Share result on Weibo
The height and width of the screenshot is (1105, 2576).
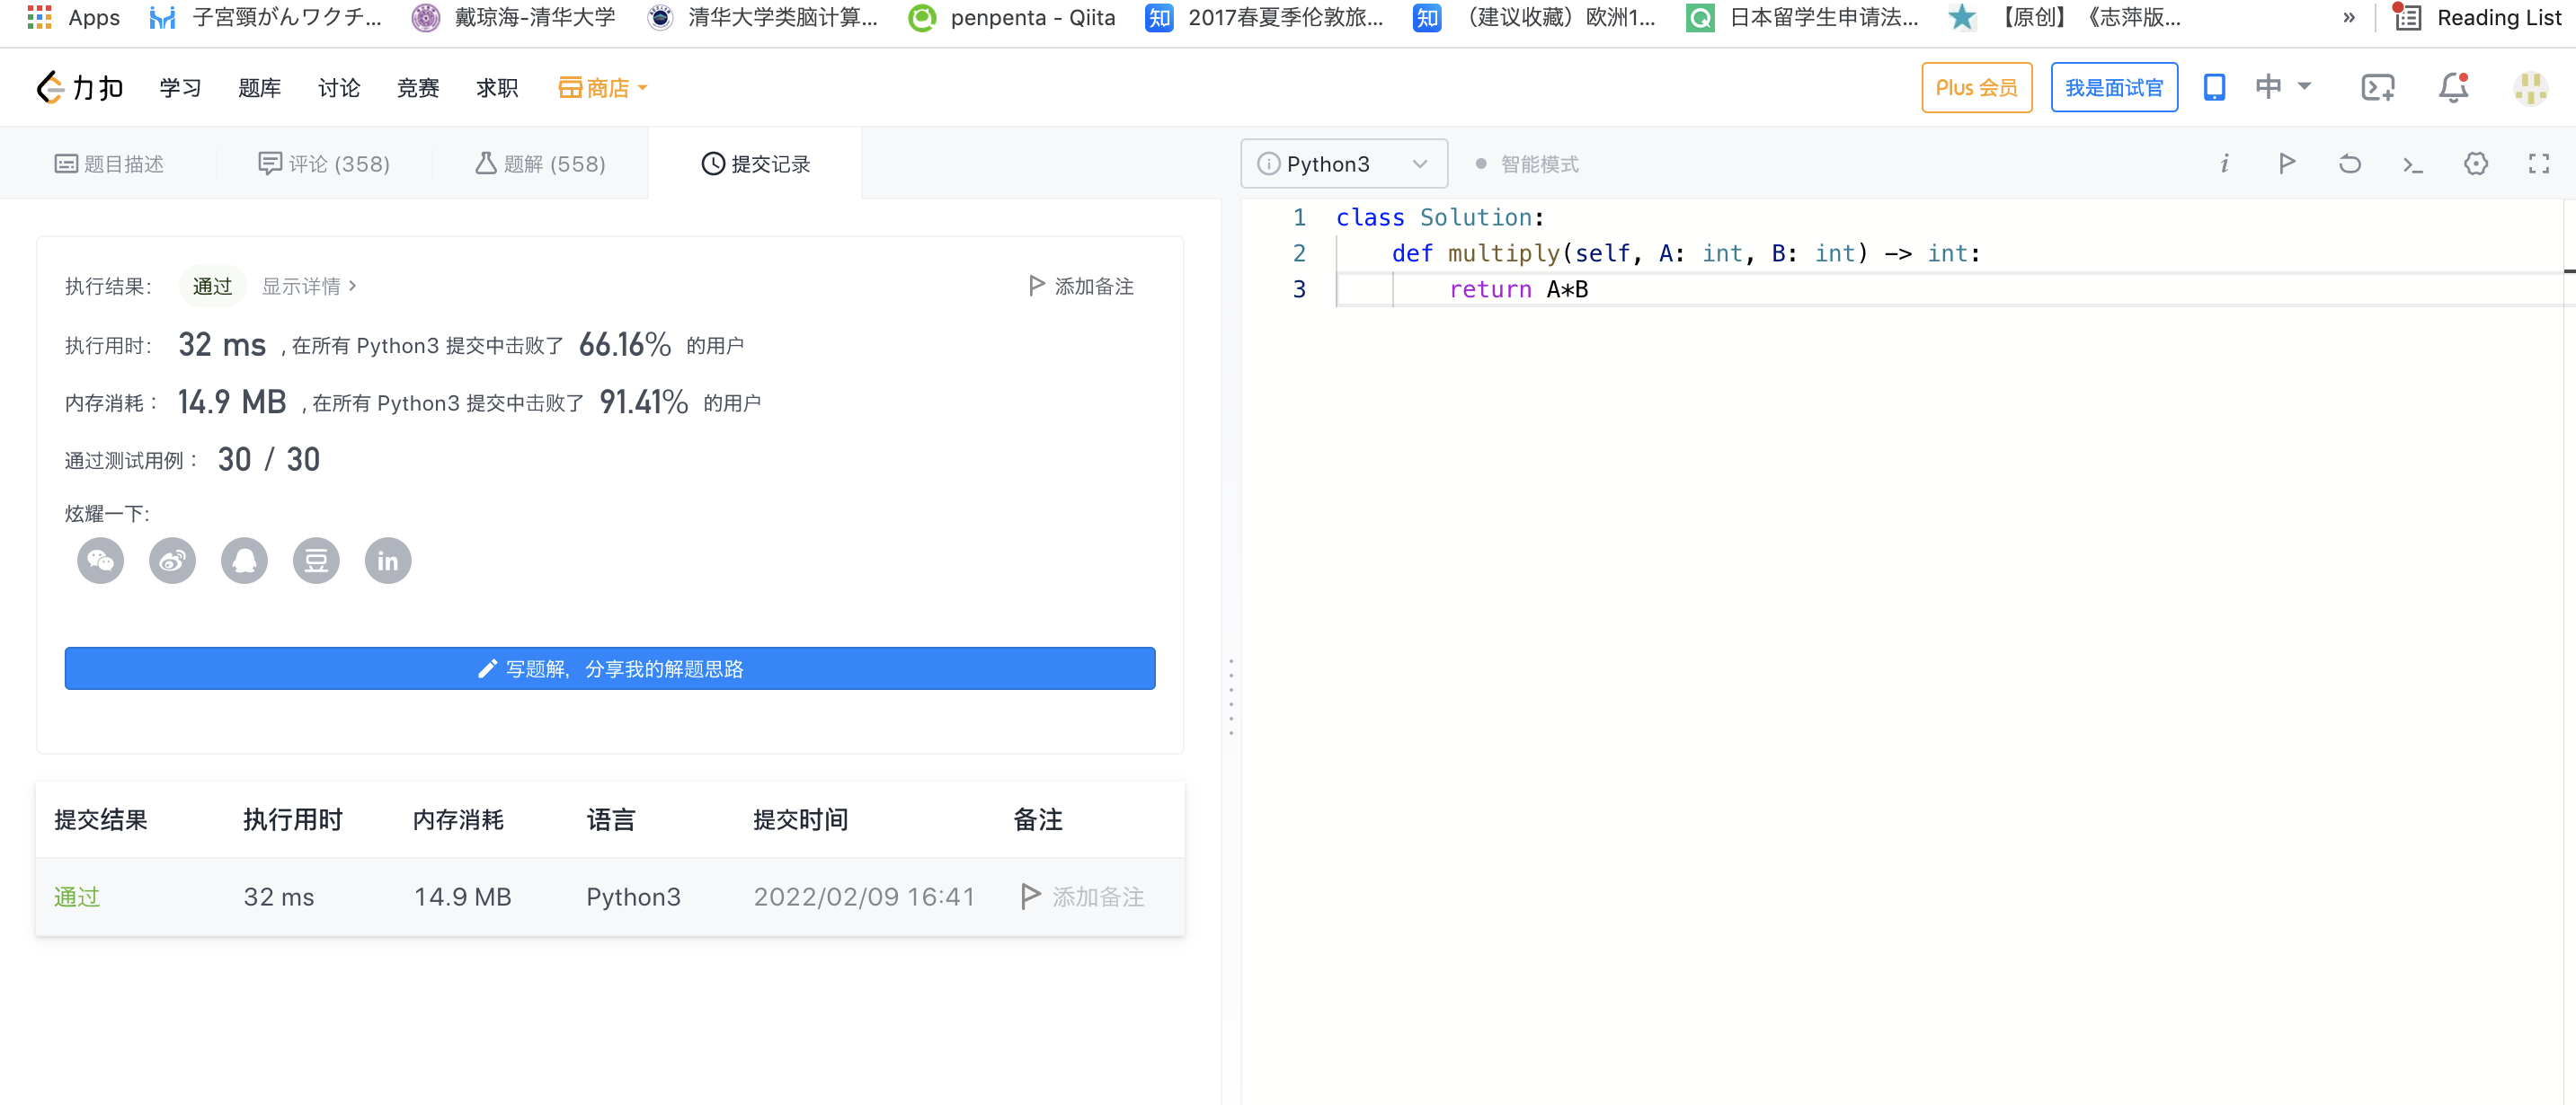pyautogui.click(x=173, y=561)
